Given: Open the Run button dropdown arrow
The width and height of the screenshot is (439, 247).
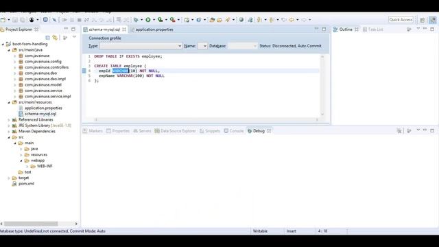Looking at the screenshot, I should pos(154,20).
